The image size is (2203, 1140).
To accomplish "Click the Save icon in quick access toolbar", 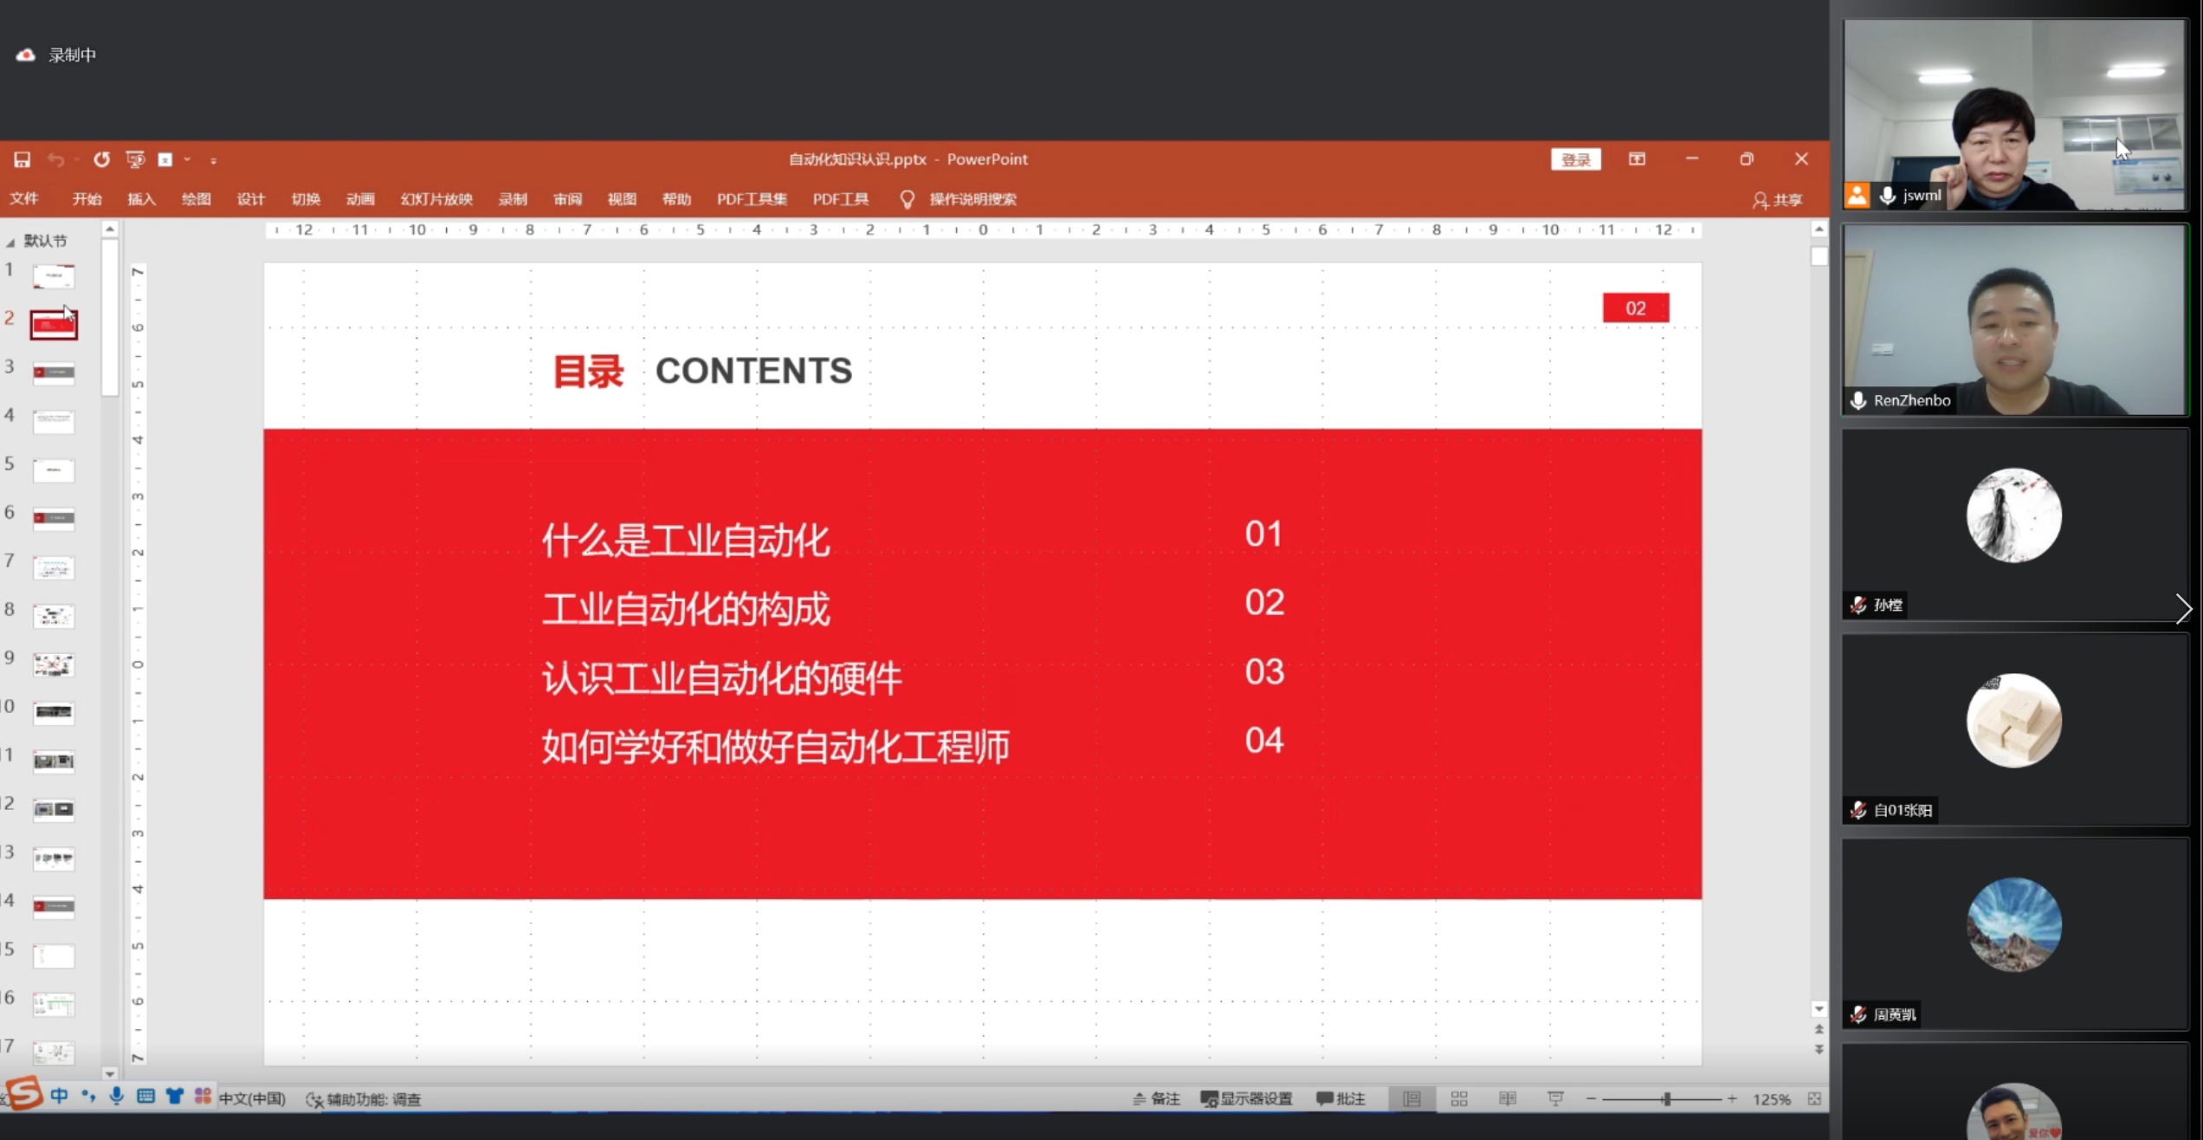I will 22,159.
